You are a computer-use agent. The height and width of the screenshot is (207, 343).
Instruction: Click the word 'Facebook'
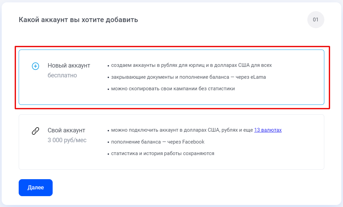tap(193, 142)
